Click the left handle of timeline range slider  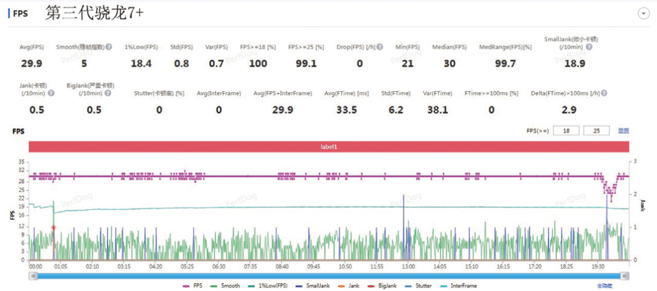(x=33, y=276)
